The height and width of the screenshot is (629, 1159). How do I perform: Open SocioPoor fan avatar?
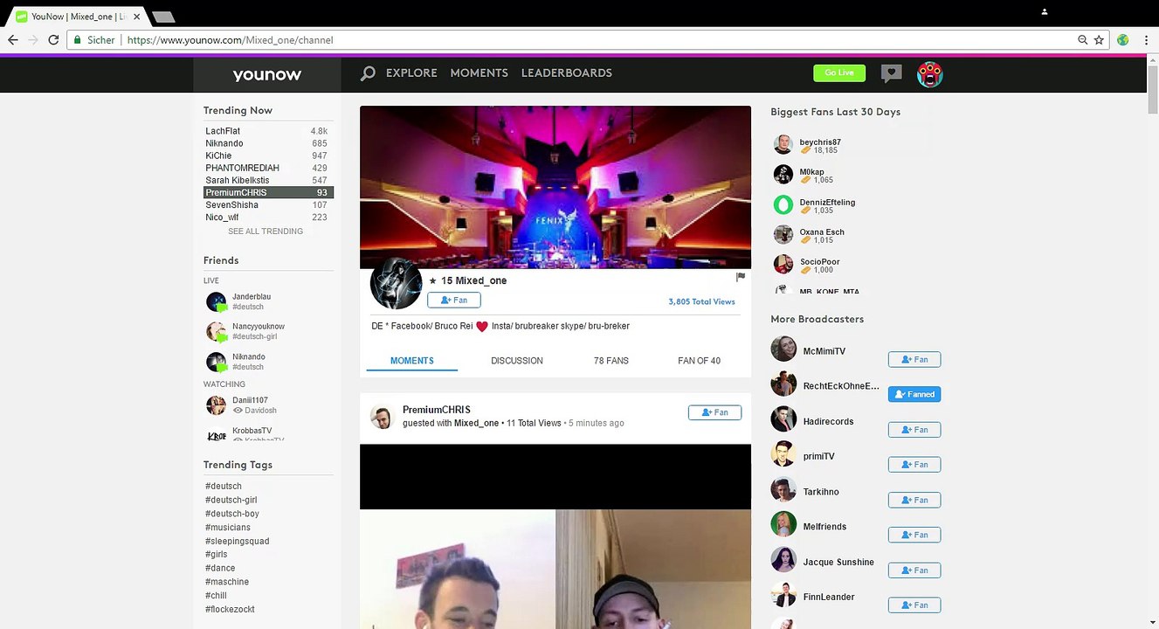[783, 264]
